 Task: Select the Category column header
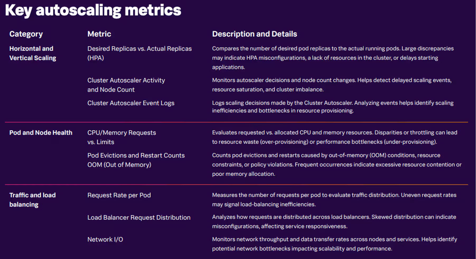tap(26, 34)
